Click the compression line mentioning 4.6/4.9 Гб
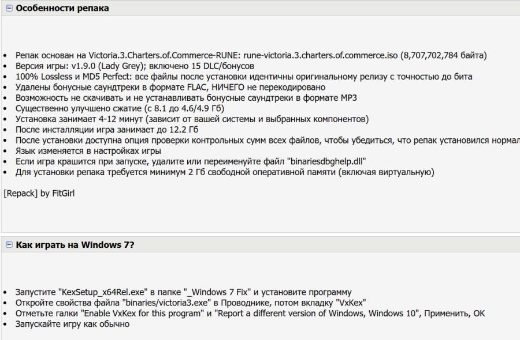Image resolution: width=520 pixels, height=340 pixels. tap(120, 108)
